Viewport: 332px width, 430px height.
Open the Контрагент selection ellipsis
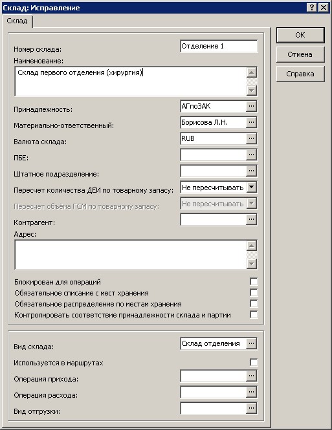point(251,219)
